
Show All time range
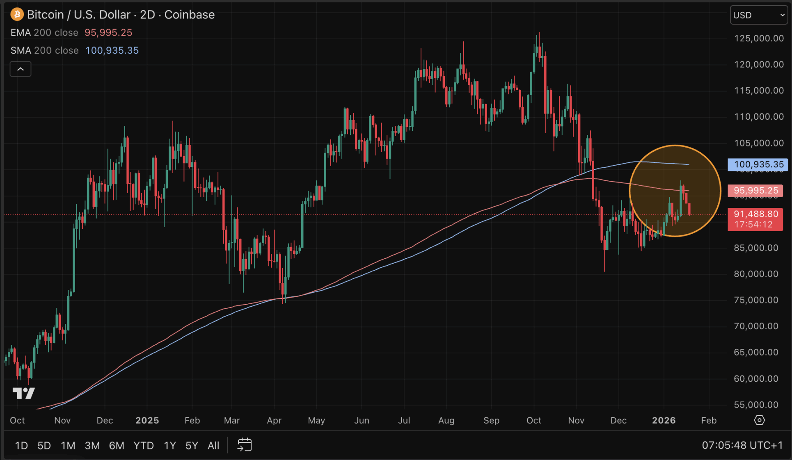pyautogui.click(x=213, y=446)
